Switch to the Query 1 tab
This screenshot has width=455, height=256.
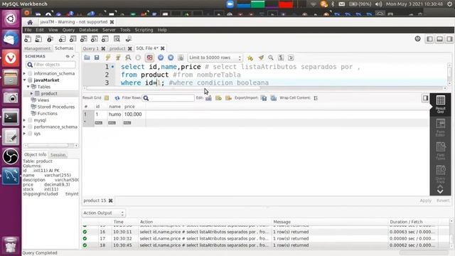[x=90, y=48]
